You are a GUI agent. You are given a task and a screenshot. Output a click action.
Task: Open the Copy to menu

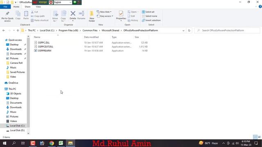point(63,16)
